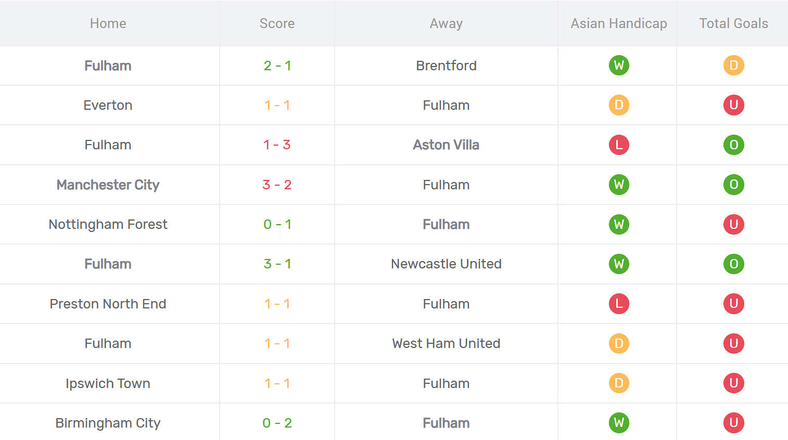Click the 3 - 2 score for Manchester City match
Screen dimensions: 788x440
click(277, 185)
